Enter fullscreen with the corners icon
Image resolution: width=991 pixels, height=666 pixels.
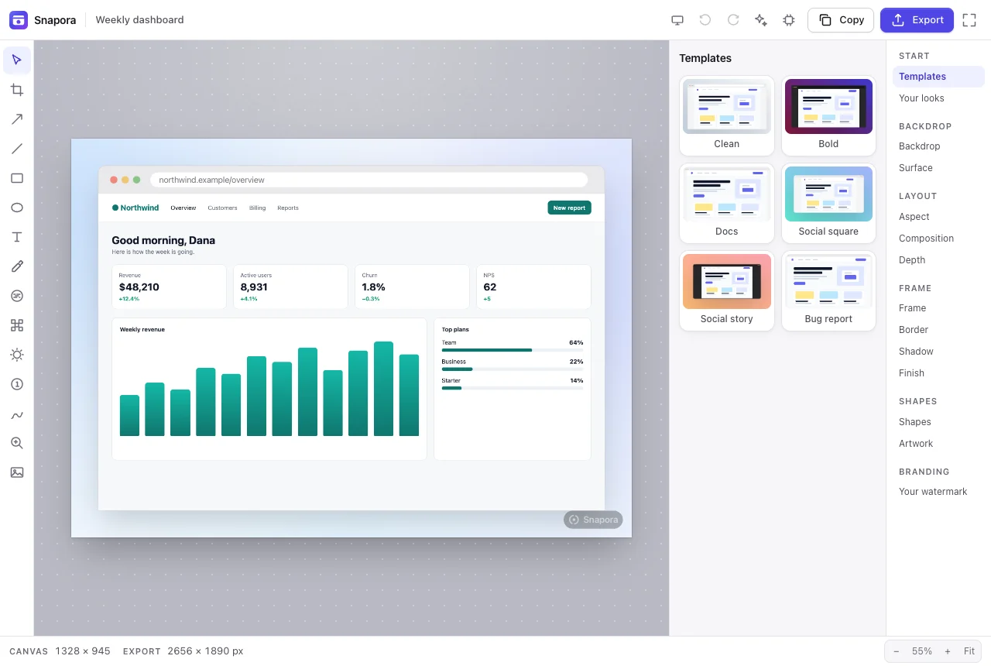click(969, 20)
